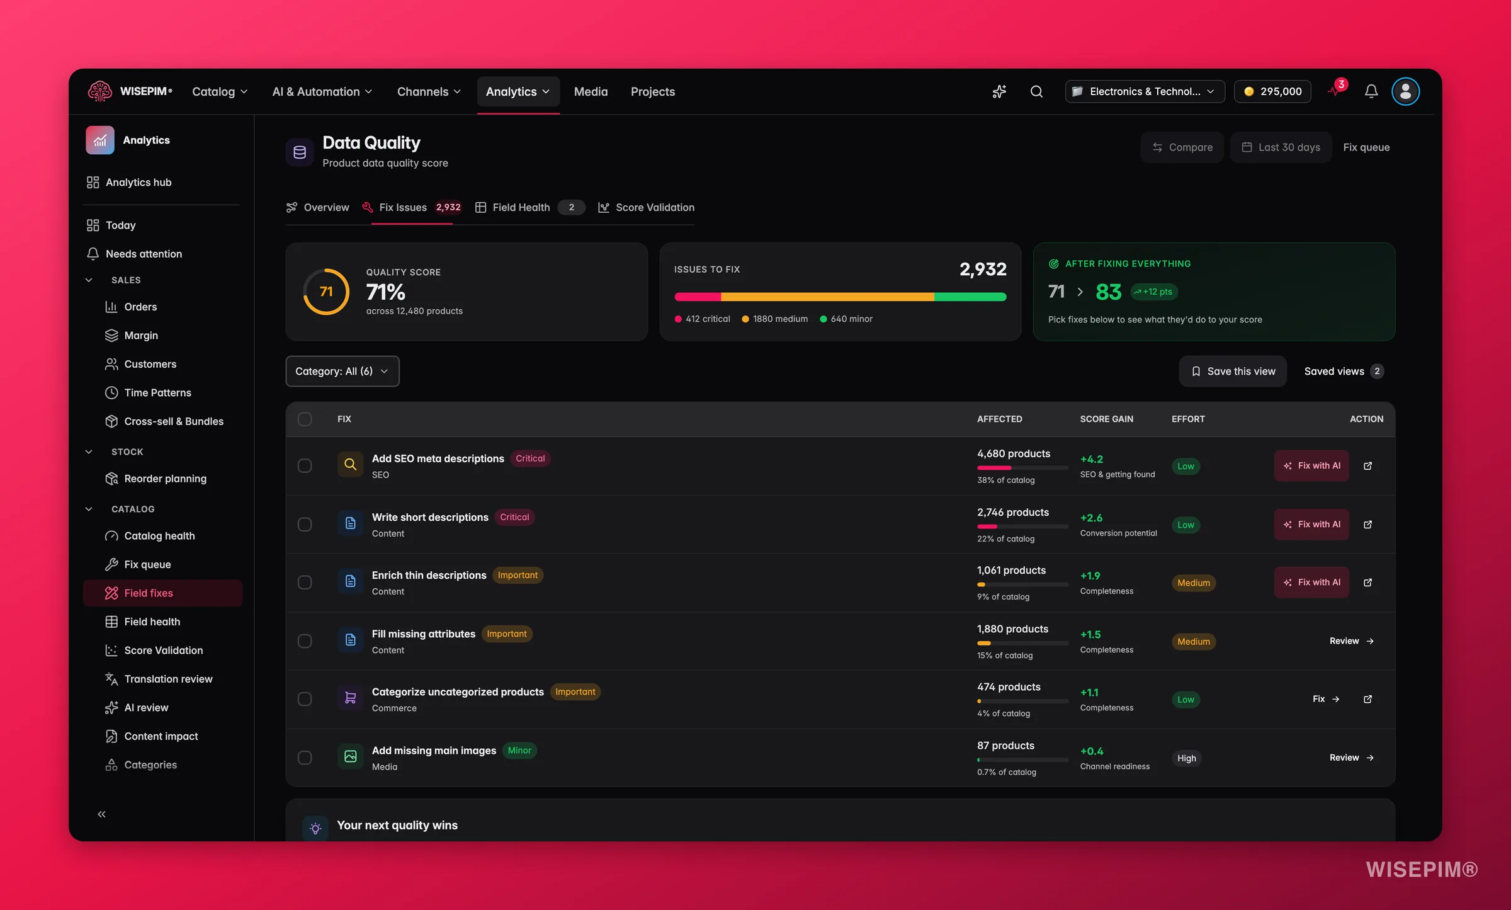1511x910 pixels.
Task: Click the 38% of catalog progress bar
Action: 1022,468
